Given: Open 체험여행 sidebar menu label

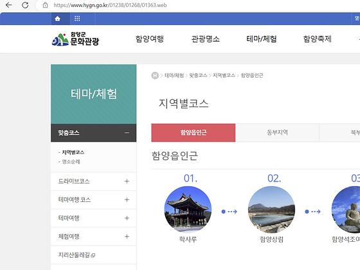Looking at the screenshot, I should point(69,237).
